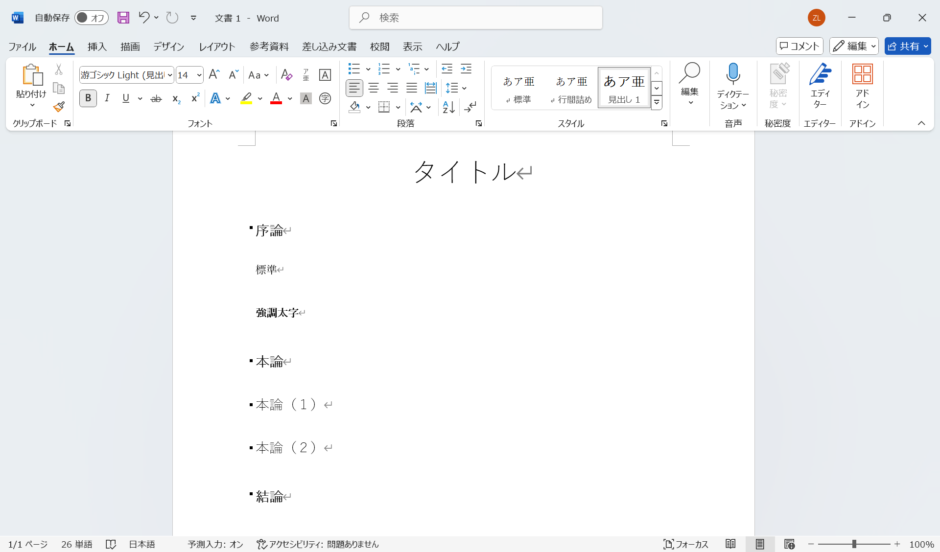Expand the font size dropdown
The image size is (940, 552).
click(199, 75)
